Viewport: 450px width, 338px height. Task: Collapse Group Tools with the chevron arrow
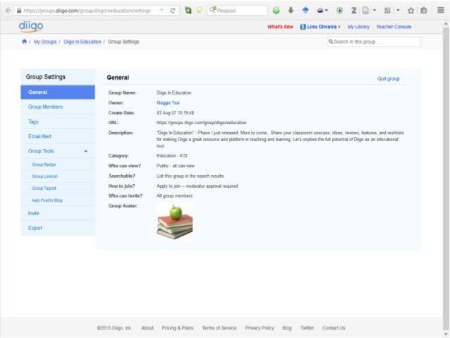tap(86, 151)
